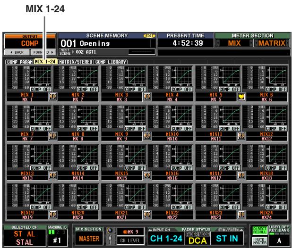Click the EDIT indicator in SCENE MEMORY
Image resolution: width=292 pixels, height=248 pixels.
coord(149,36)
